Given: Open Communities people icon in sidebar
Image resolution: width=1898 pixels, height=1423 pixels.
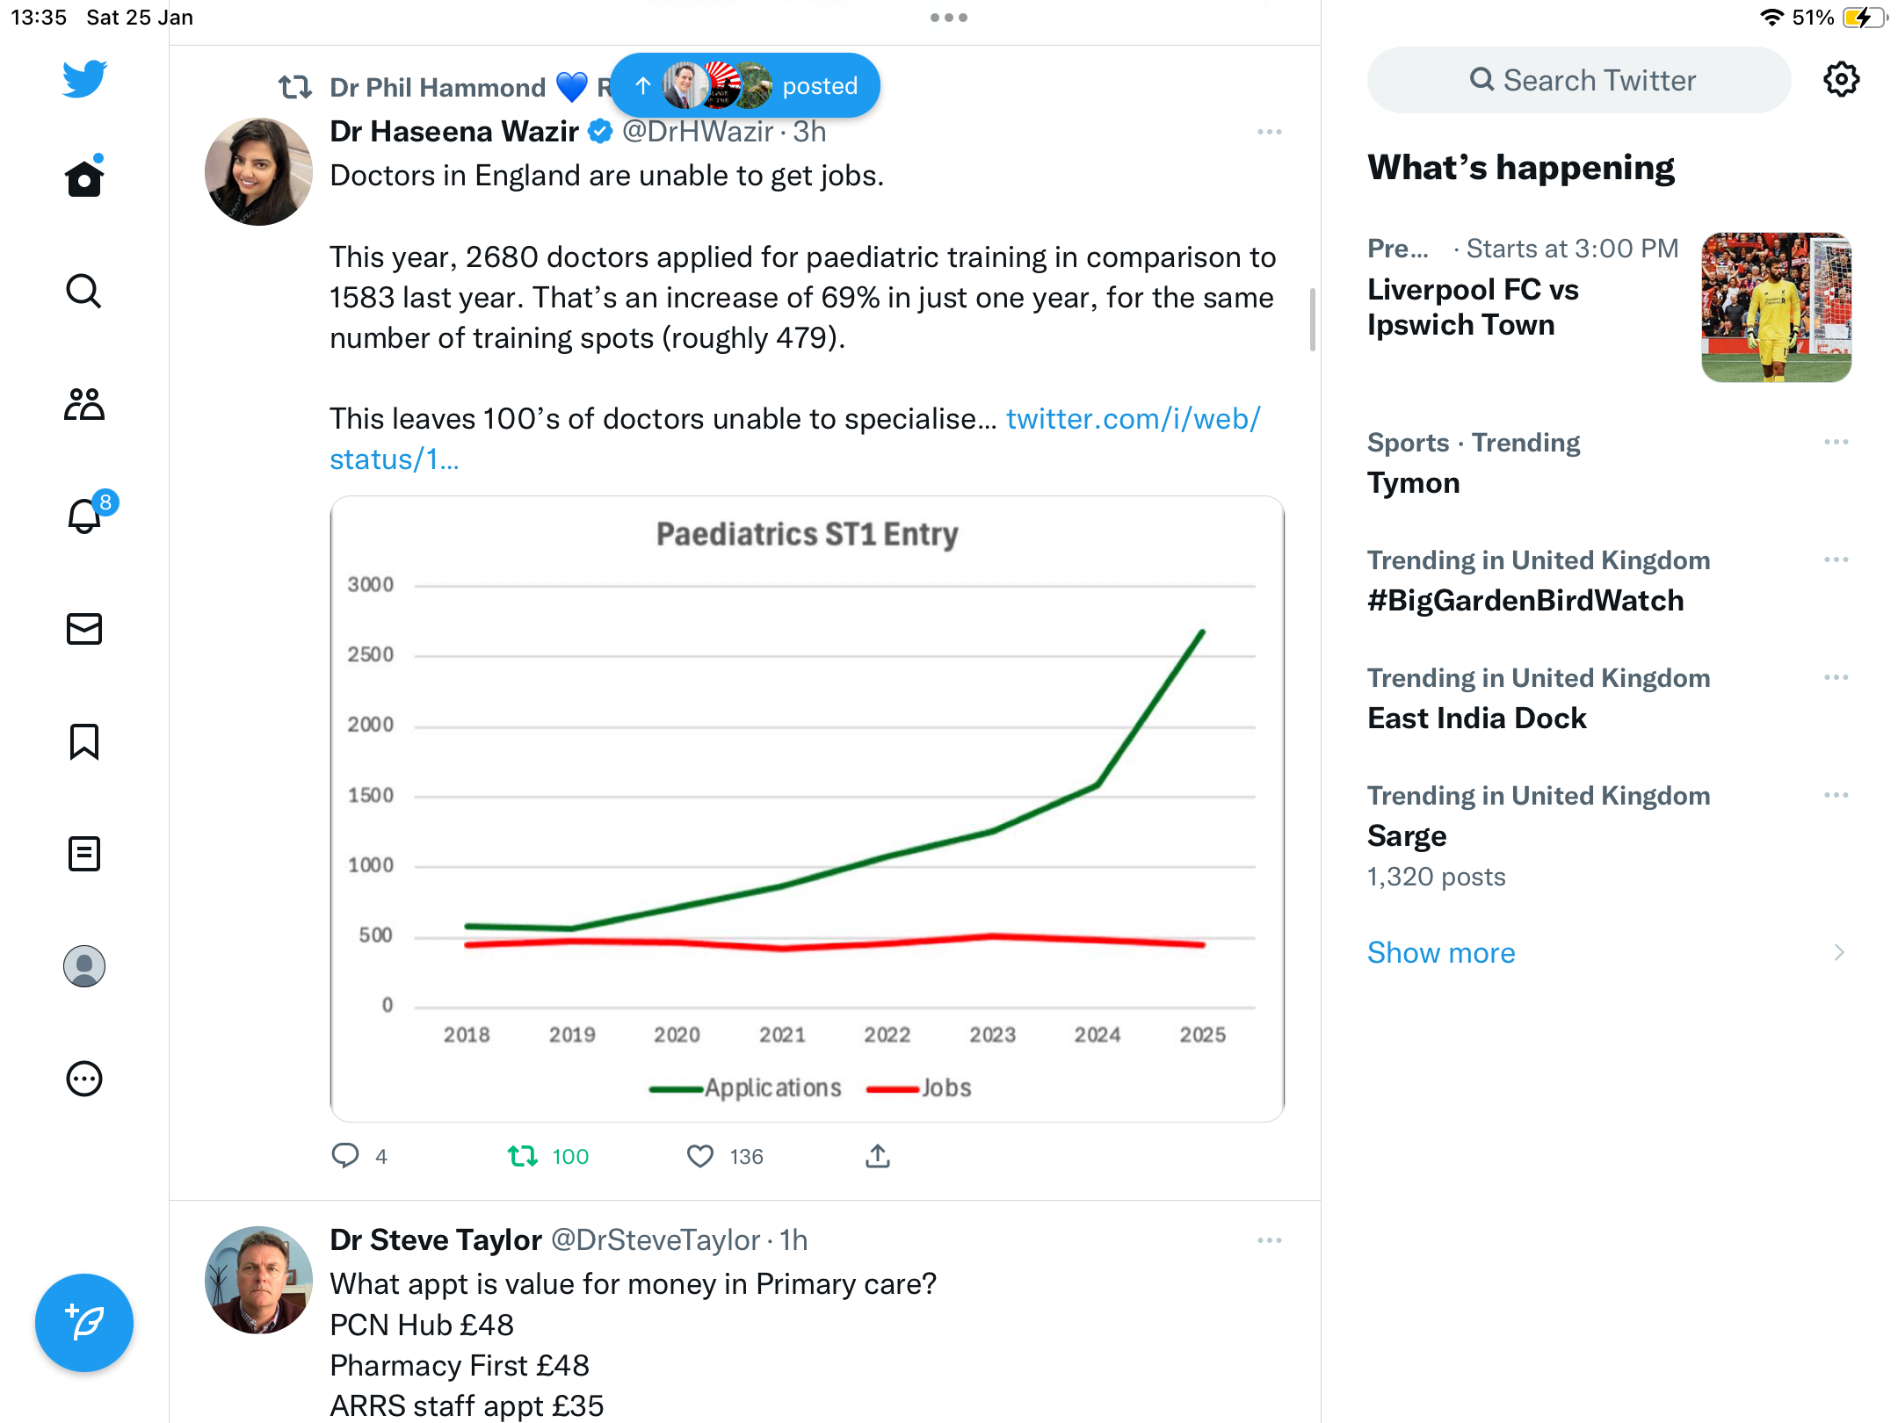Looking at the screenshot, I should tap(84, 404).
